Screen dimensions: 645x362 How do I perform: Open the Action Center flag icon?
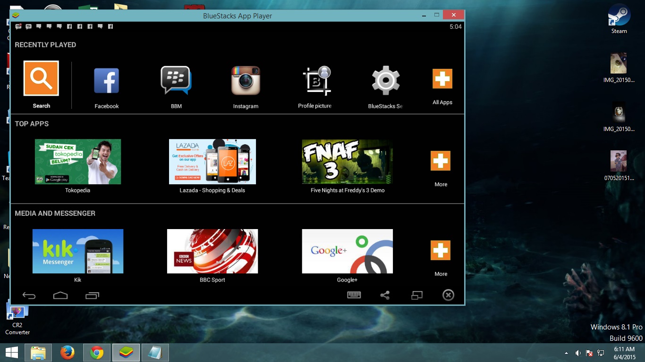589,353
